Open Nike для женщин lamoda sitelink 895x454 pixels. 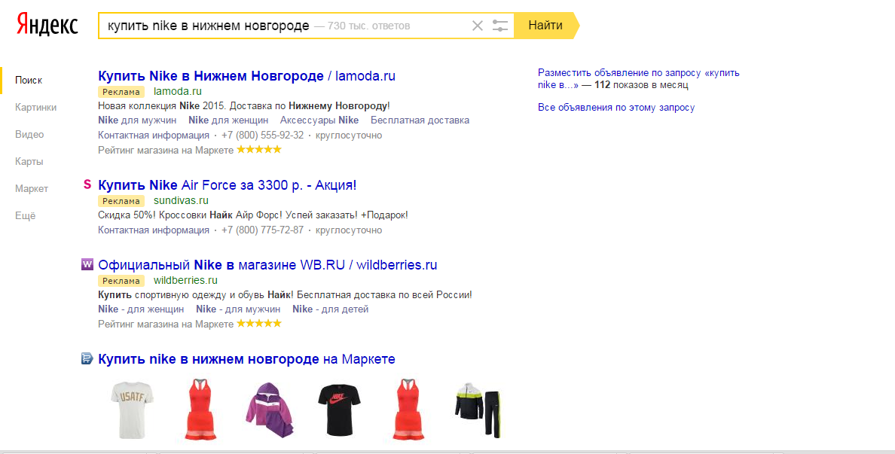[x=228, y=120]
